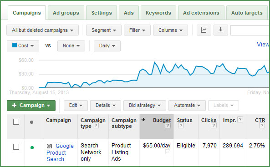Click the help icon under Budget header

point(168,126)
